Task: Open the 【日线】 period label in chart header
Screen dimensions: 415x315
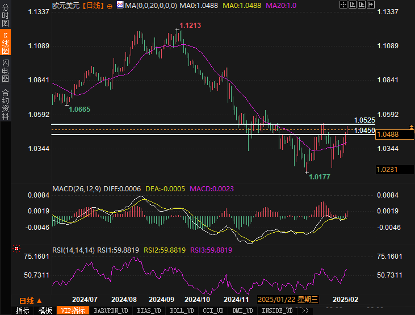Action: 93,5
